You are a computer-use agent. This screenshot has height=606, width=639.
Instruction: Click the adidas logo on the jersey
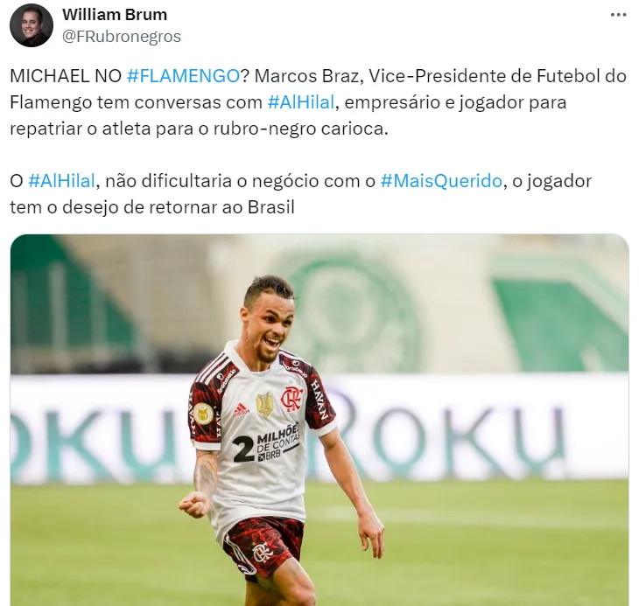[x=241, y=409]
